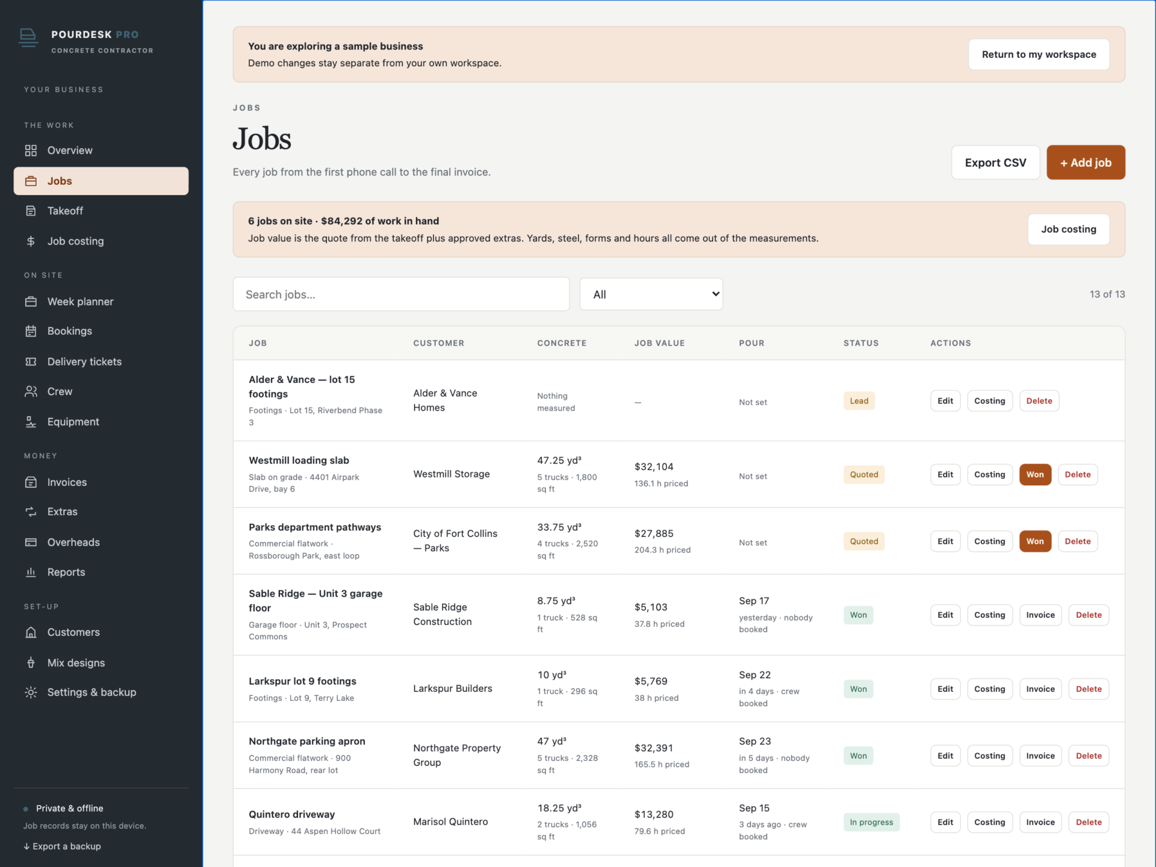Viewport: 1156px width, 867px height.
Task: Click the Lead status badge
Action: click(859, 401)
